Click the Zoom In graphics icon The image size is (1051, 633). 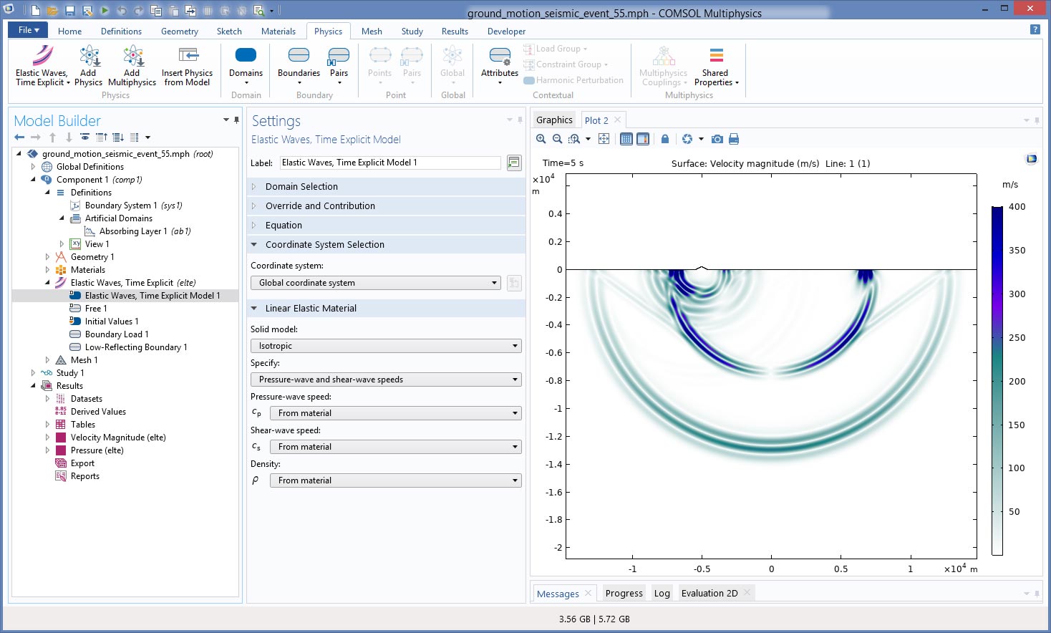pyautogui.click(x=541, y=139)
